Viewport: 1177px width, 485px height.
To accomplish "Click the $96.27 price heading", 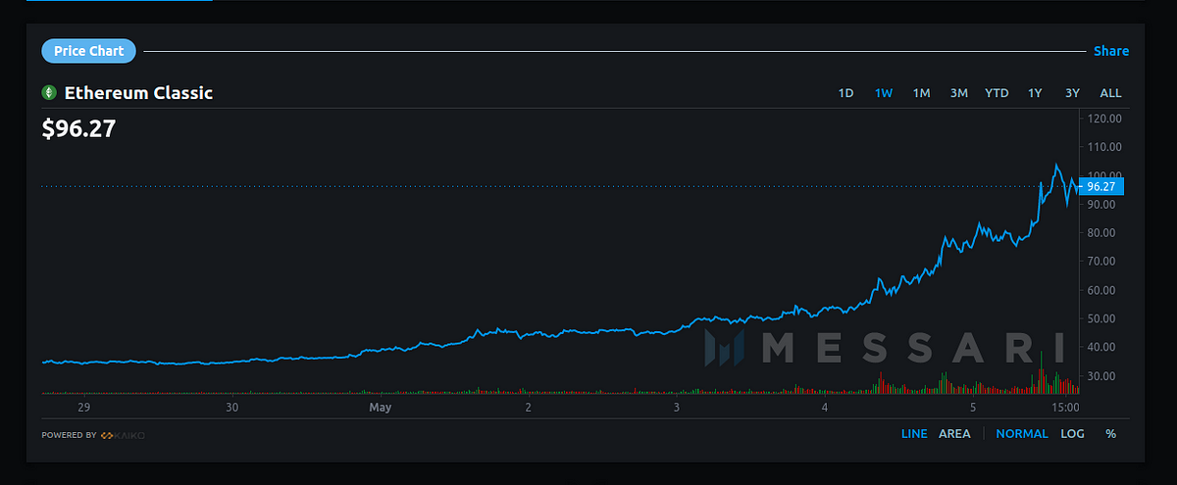I will click(79, 128).
